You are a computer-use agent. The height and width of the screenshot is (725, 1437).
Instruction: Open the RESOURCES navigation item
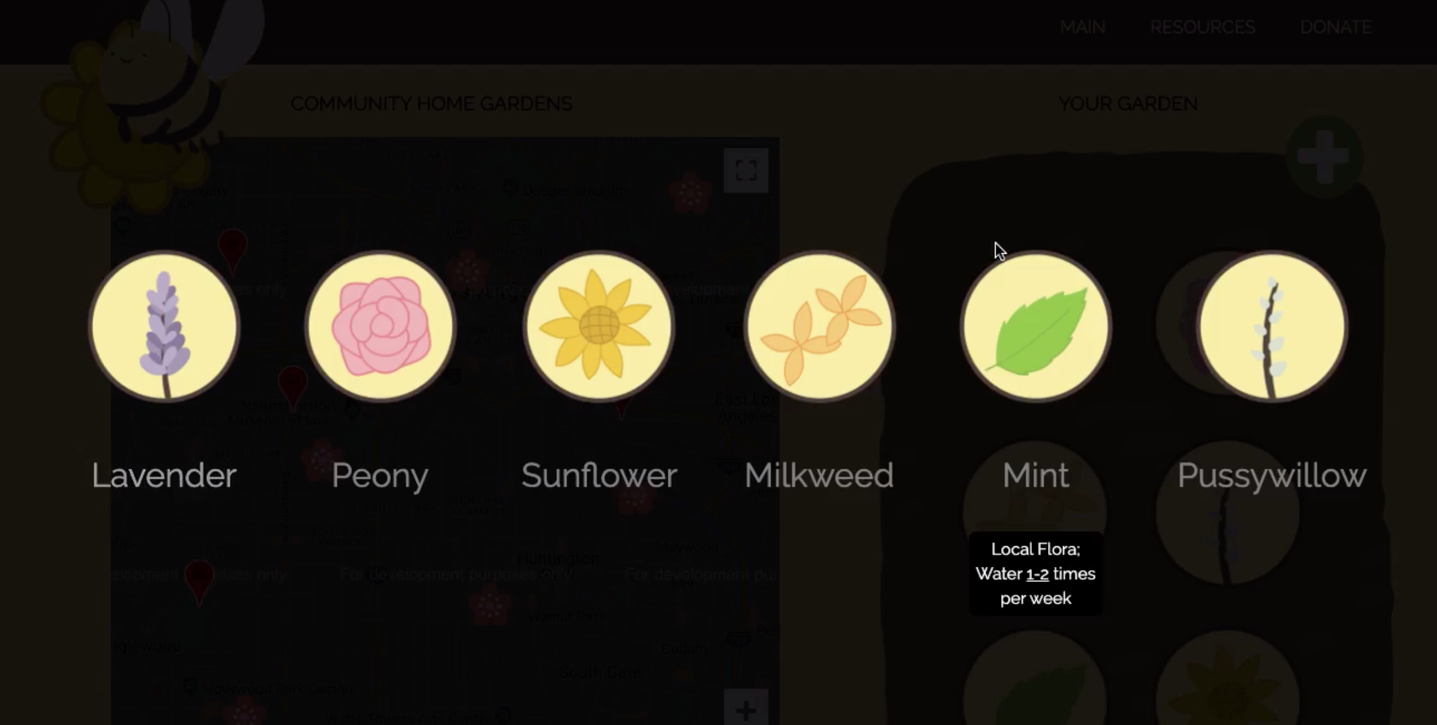click(x=1203, y=27)
